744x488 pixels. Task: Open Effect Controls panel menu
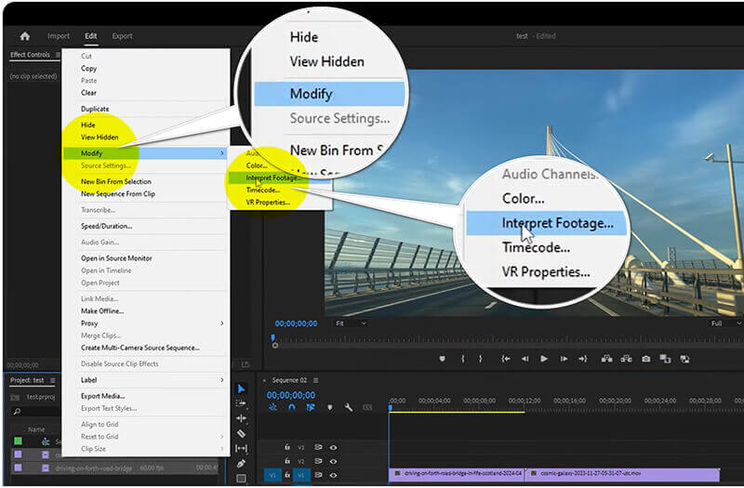pyautogui.click(x=58, y=55)
